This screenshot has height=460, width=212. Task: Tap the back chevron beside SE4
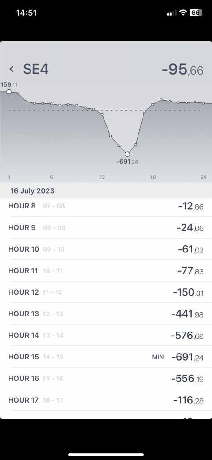pyautogui.click(x=11, y=69)
